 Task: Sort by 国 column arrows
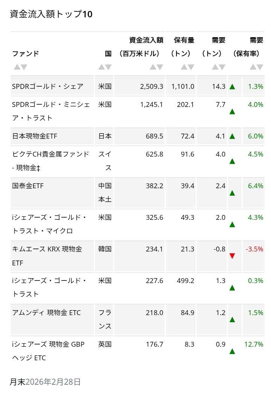pos(105,67)
